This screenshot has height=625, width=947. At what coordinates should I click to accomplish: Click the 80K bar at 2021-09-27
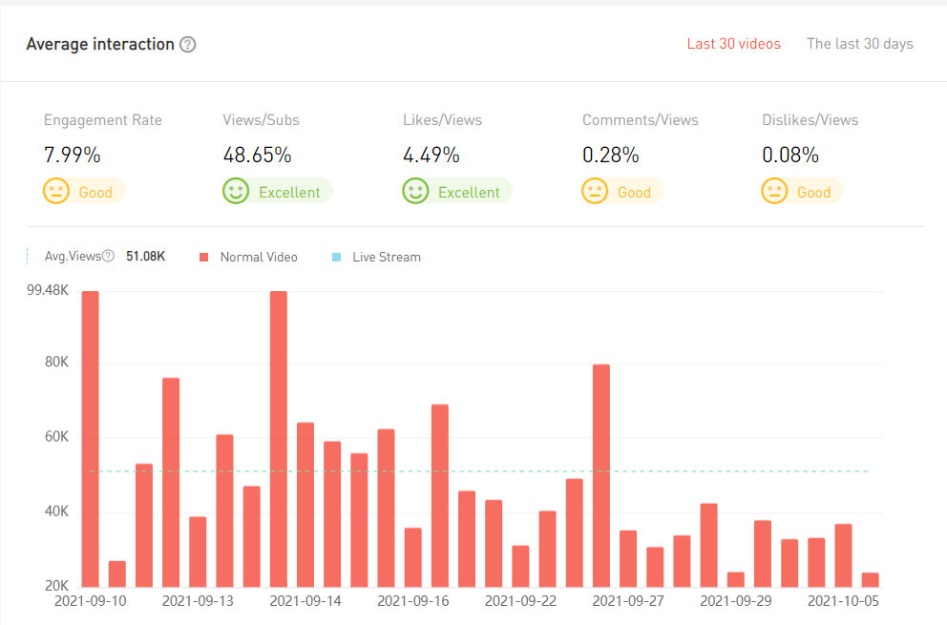pyautogui.click(x=601, y=475)
